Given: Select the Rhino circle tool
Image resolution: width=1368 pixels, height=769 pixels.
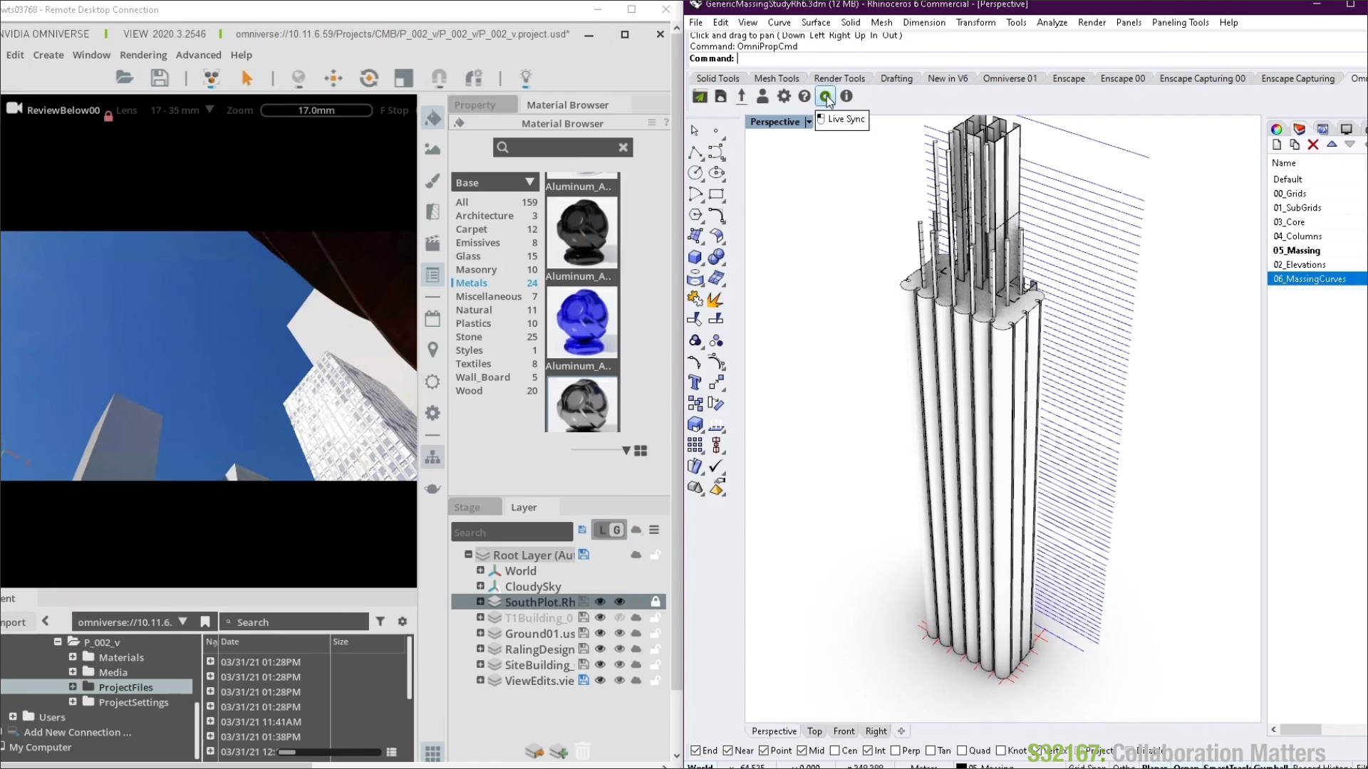Looking at the screenshot, I should 695,172.
